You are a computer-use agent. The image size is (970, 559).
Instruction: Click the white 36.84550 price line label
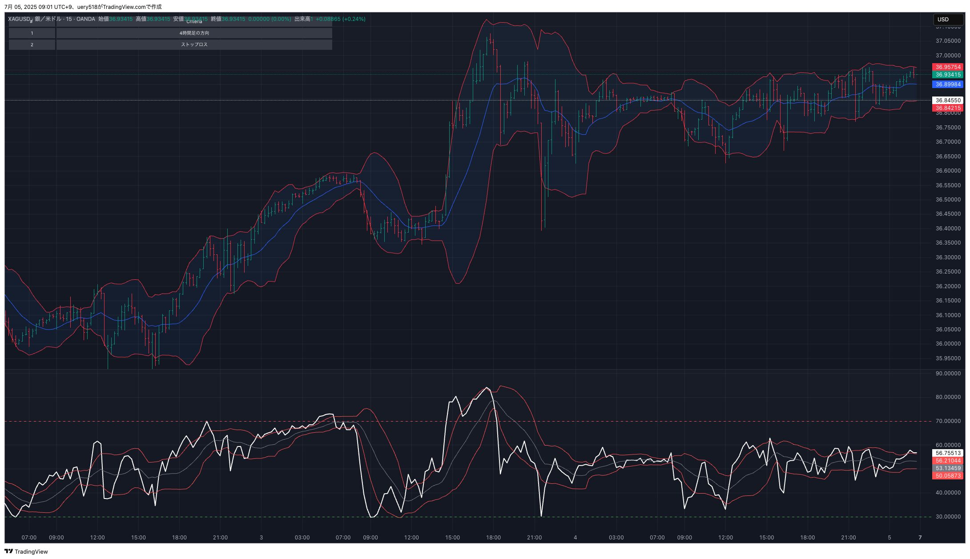point(947,101)
